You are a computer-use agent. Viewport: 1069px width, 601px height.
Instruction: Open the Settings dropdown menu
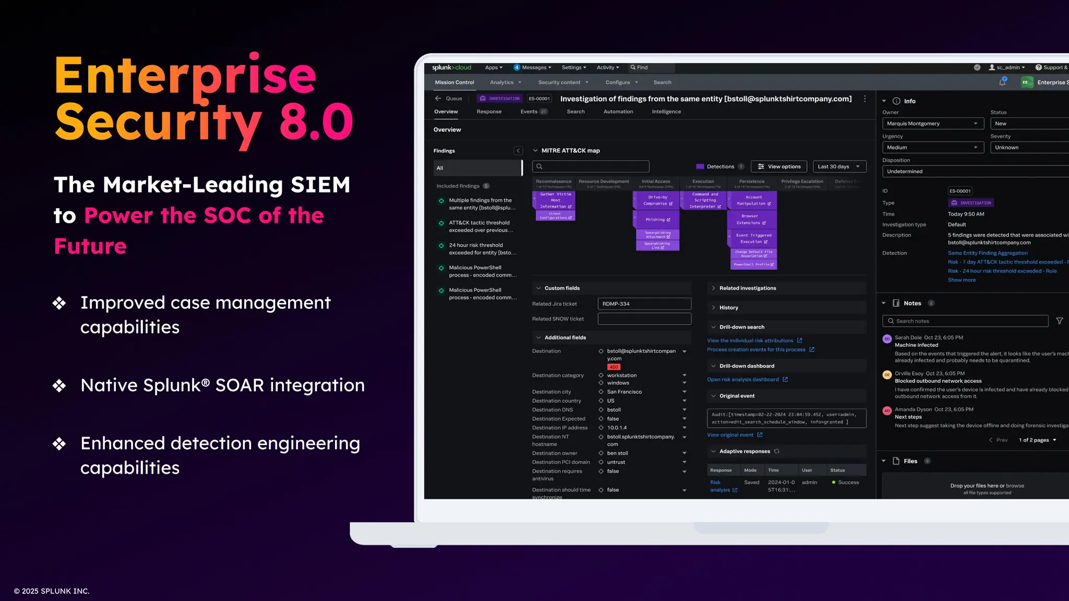574,67
